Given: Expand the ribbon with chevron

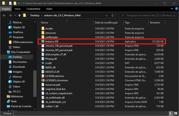Looking at the screenshot, I should pyautogui.click(x=172, y=9).
